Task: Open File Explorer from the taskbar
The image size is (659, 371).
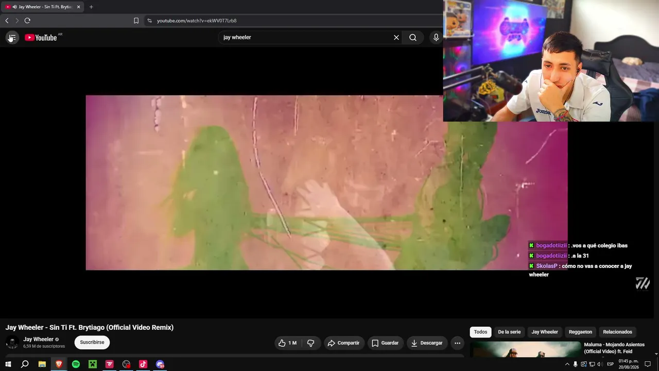Action: [x=42, y=364]
